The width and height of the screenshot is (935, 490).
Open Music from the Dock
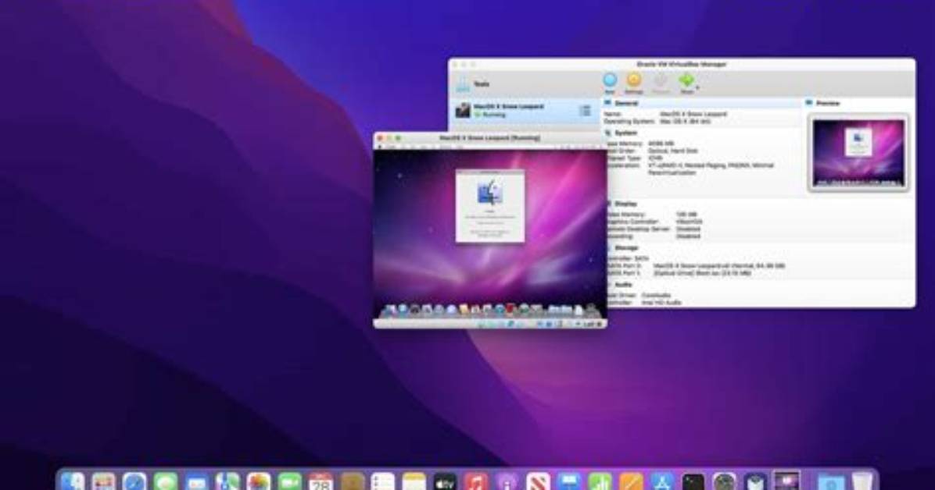tap(476, 481)
